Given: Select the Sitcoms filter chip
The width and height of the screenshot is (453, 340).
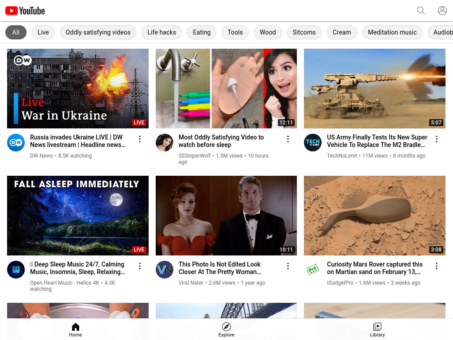Looking at the screenshot, I should pos(304,32).
